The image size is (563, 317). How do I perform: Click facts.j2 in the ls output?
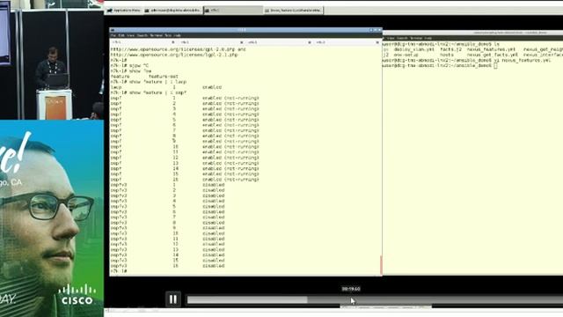click(x=451, y=49)
